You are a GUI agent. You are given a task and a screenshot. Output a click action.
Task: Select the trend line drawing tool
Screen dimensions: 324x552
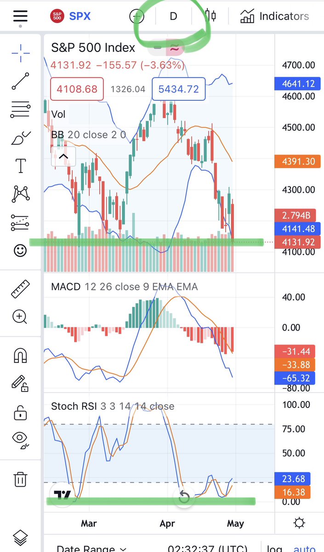click(x=20, y=81)
